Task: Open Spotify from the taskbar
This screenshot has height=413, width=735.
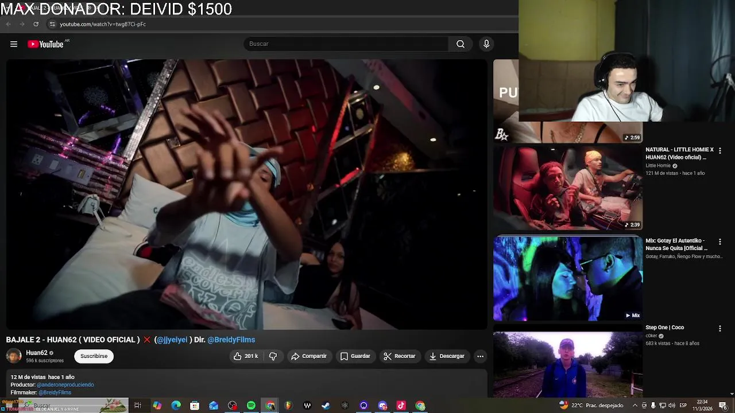Action: (251, 406)
